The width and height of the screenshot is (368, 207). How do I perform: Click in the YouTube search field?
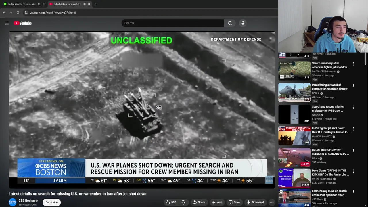(x=172, y=23)
